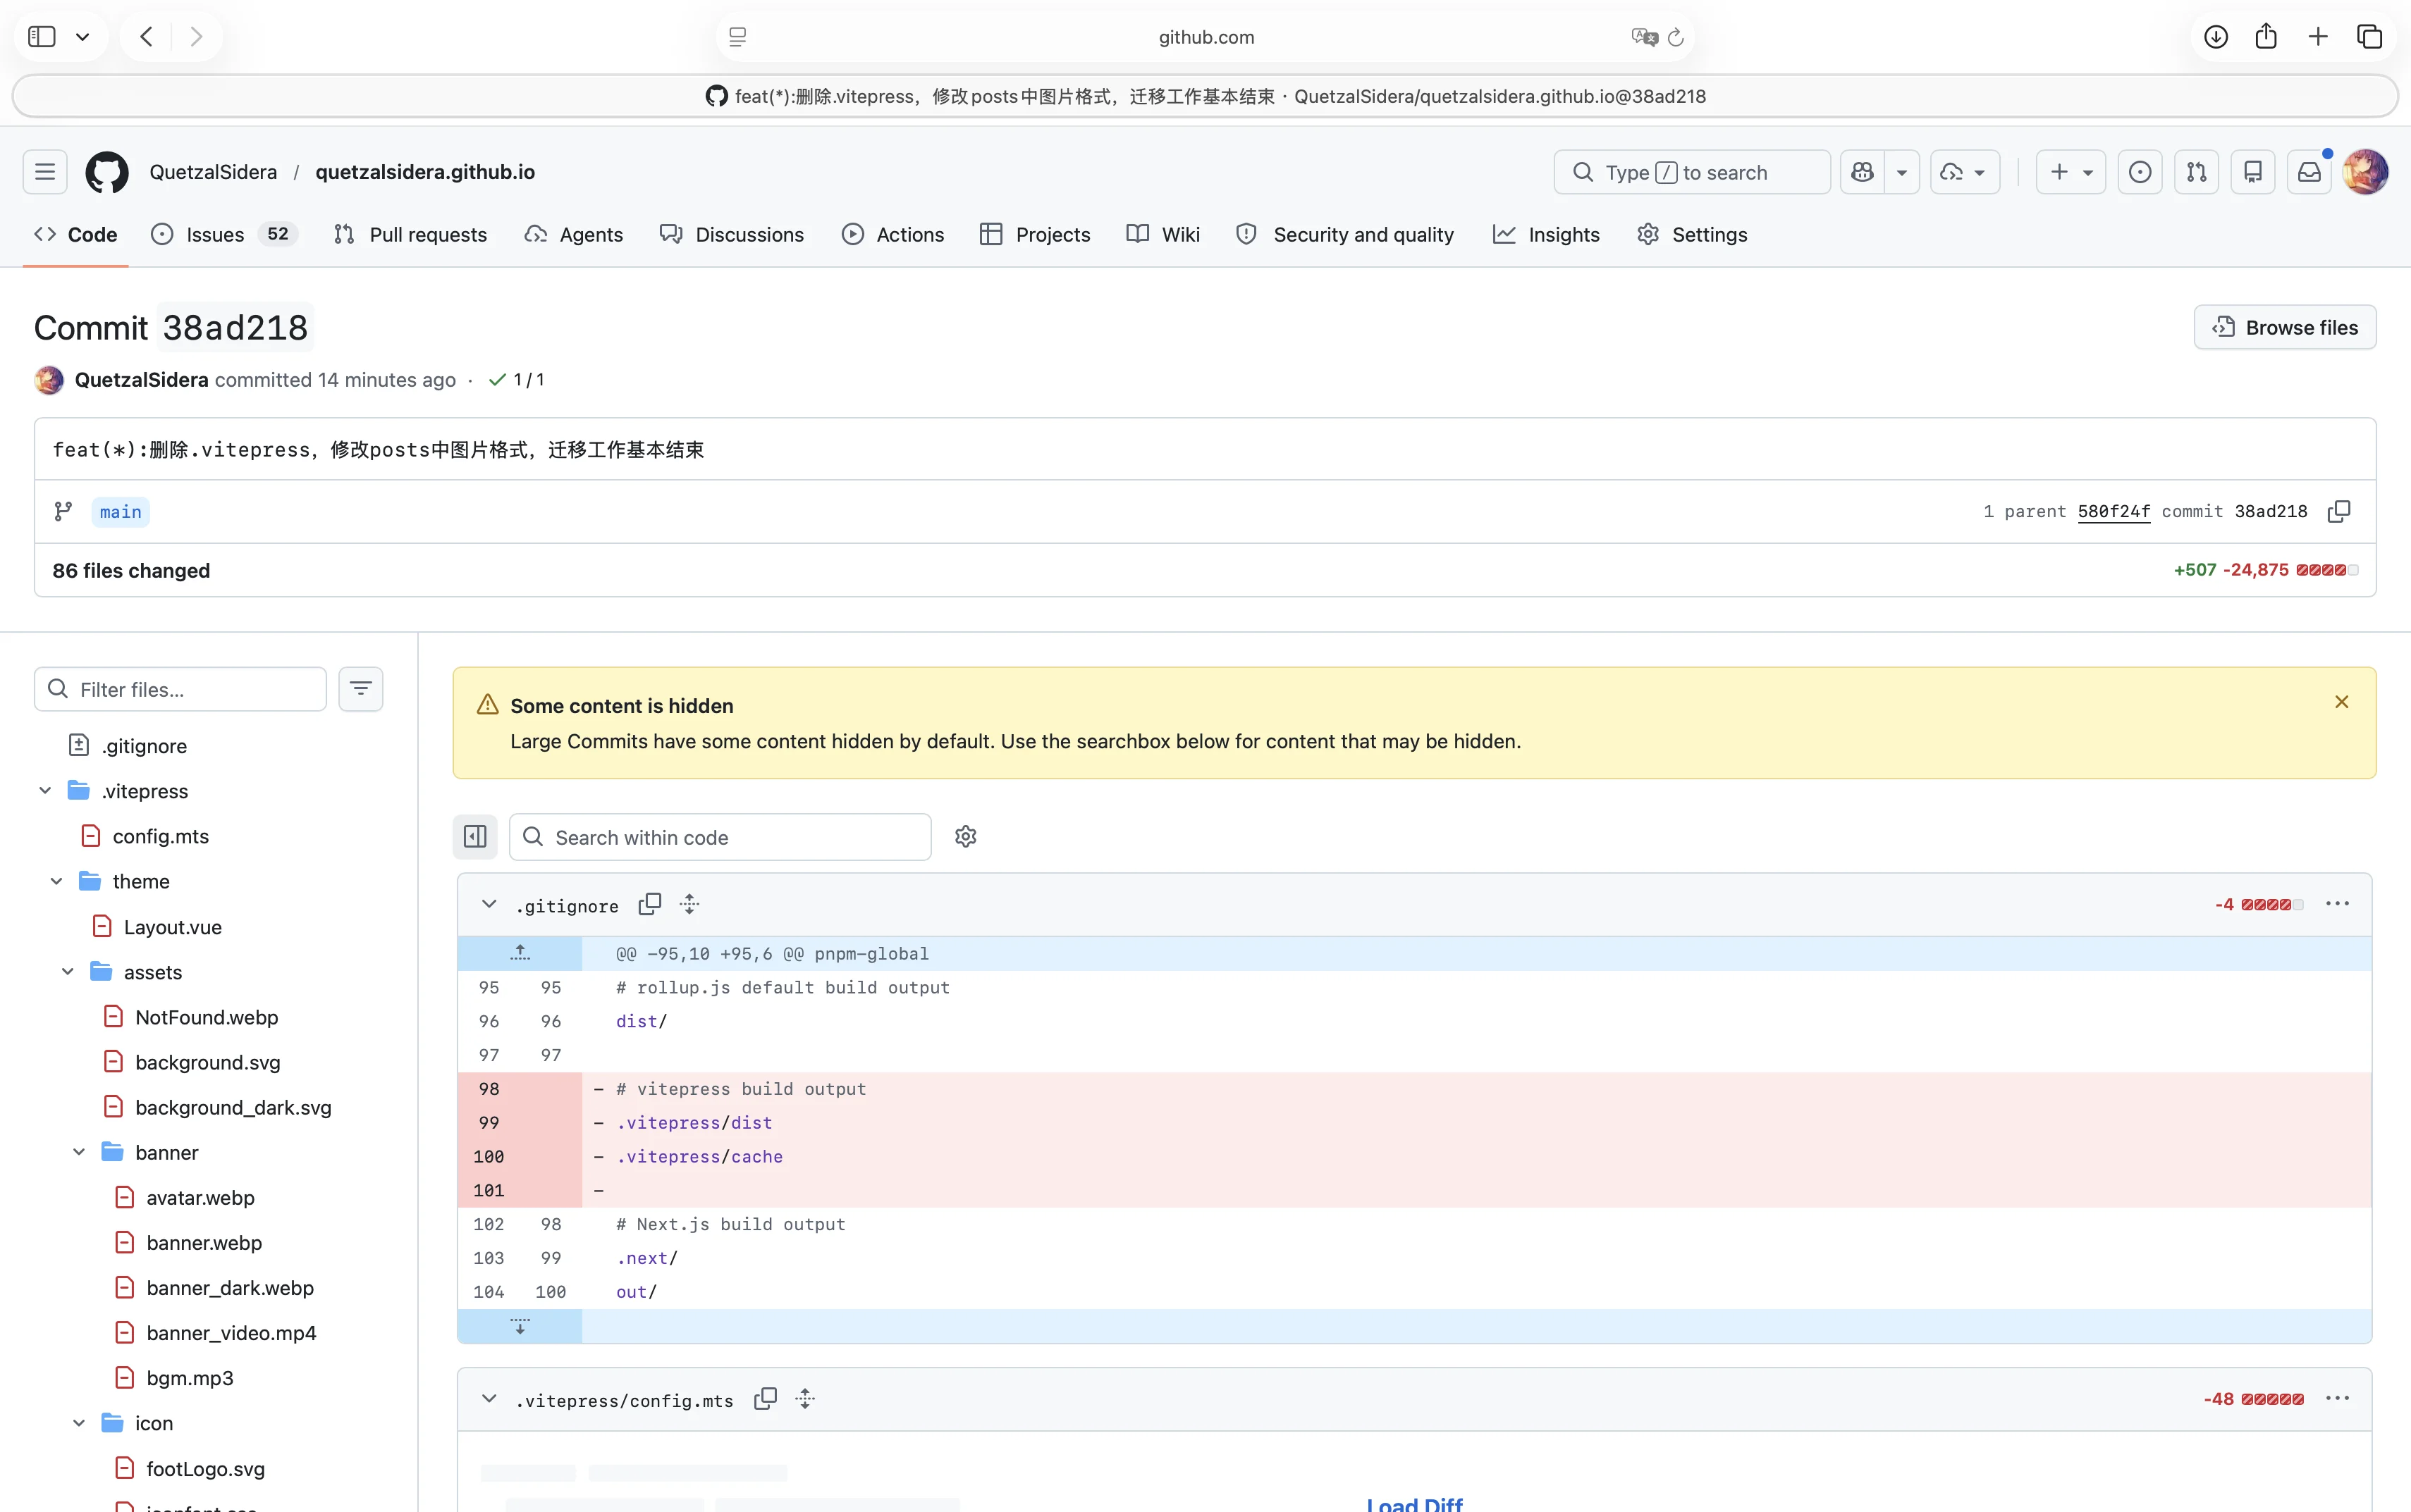Open the pull requests icon in header
Screen dimensions: 2411x1512
click(x=2196, y=172)
